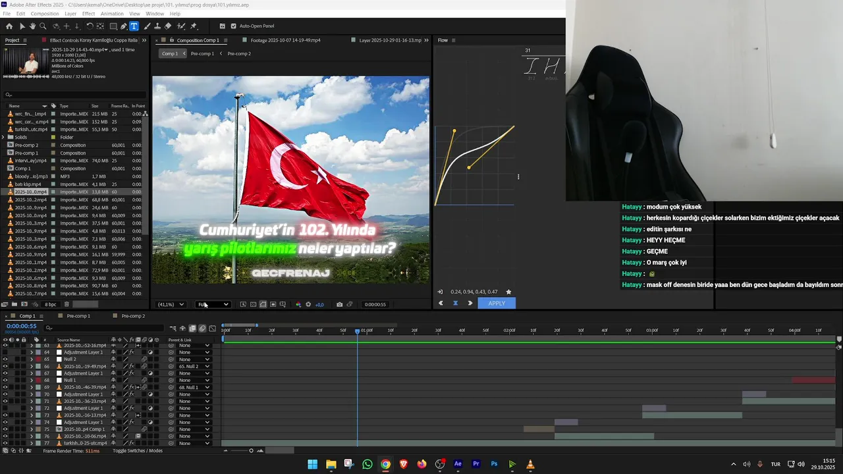Viewport: 843px width, 474px height.
Task: Open Show Channel color icon in viewer
Action: [298, 304]
